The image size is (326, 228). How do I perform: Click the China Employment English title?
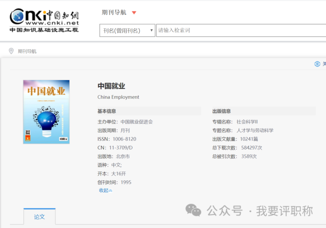tap(118, 97)
